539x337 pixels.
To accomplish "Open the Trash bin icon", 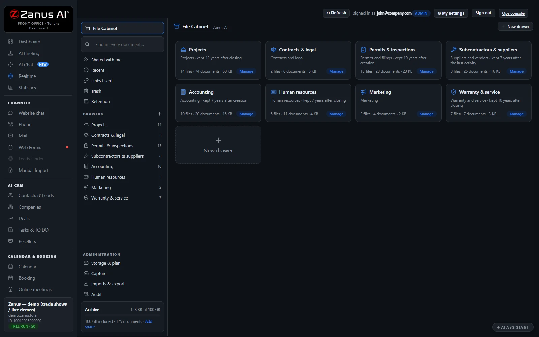I will pos(86,91).
